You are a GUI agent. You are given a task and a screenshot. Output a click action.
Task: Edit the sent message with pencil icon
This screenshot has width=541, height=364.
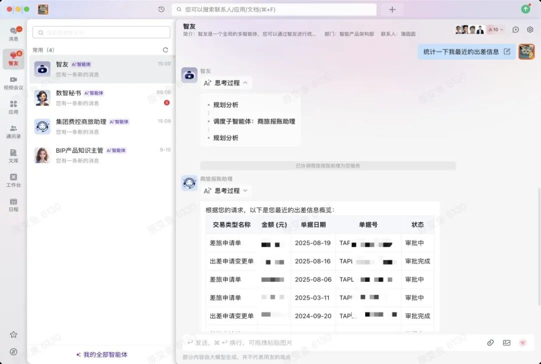pyautogui.click(x=507, y=52)
